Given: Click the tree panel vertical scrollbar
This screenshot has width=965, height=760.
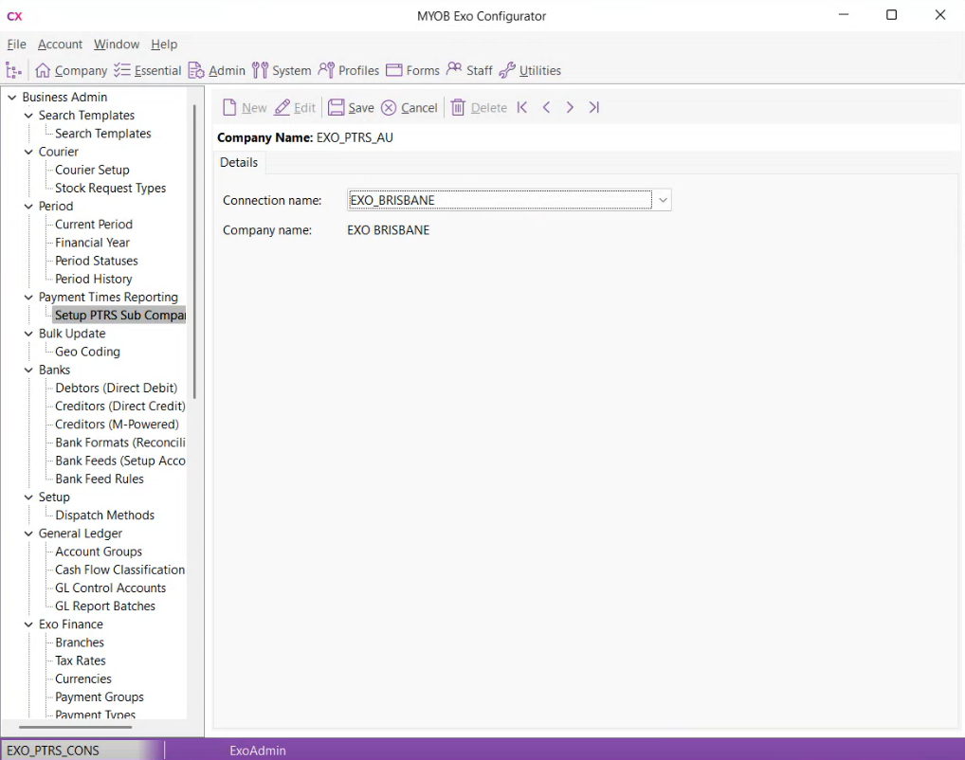Looking at the screenshot, I should [x=194, y=251].
